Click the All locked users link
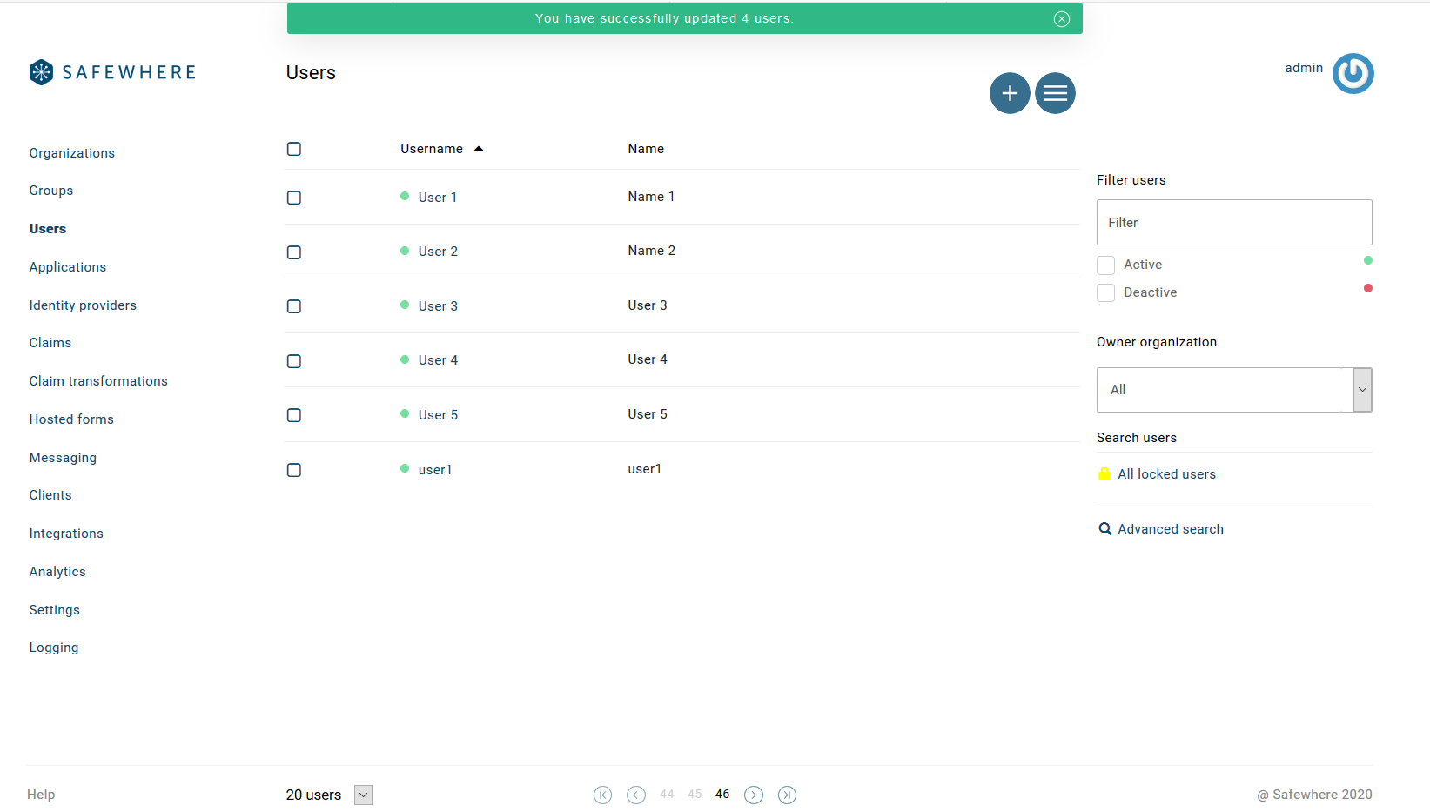Viewport: 1430px width, 812px height. pyautogui.click(x=1167, y=473)
